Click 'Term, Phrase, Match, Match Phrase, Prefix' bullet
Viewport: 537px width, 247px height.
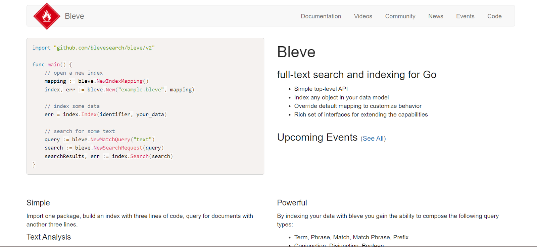point(351,237)
